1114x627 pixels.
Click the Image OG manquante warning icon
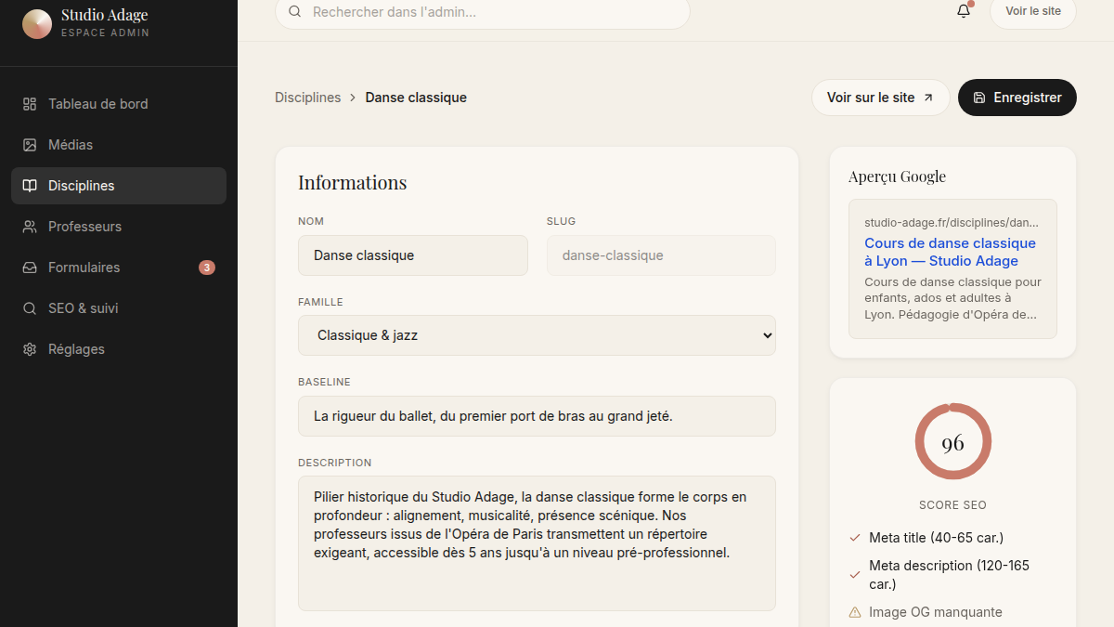[855, 612]
